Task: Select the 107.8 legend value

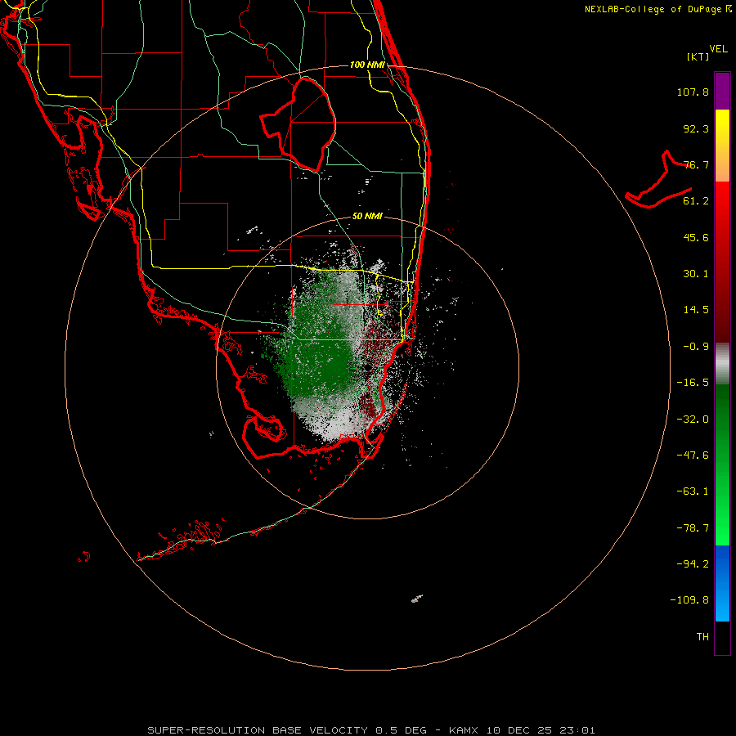Action: click(693, 92)
